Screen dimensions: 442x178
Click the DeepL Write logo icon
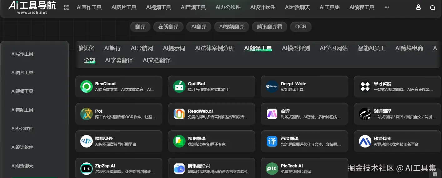pos(272,87)
